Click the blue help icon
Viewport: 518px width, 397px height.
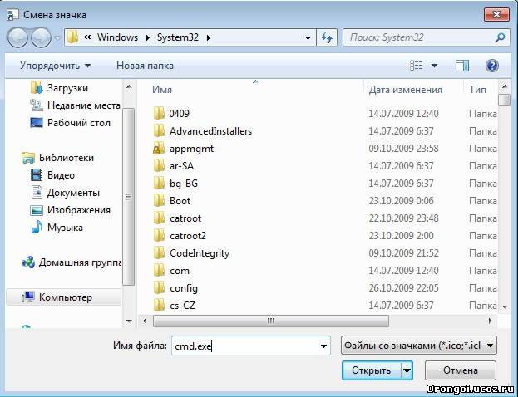coord(492,66)
